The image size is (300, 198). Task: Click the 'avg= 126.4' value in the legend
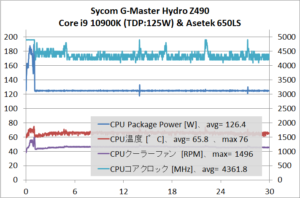tap(226, 125)
